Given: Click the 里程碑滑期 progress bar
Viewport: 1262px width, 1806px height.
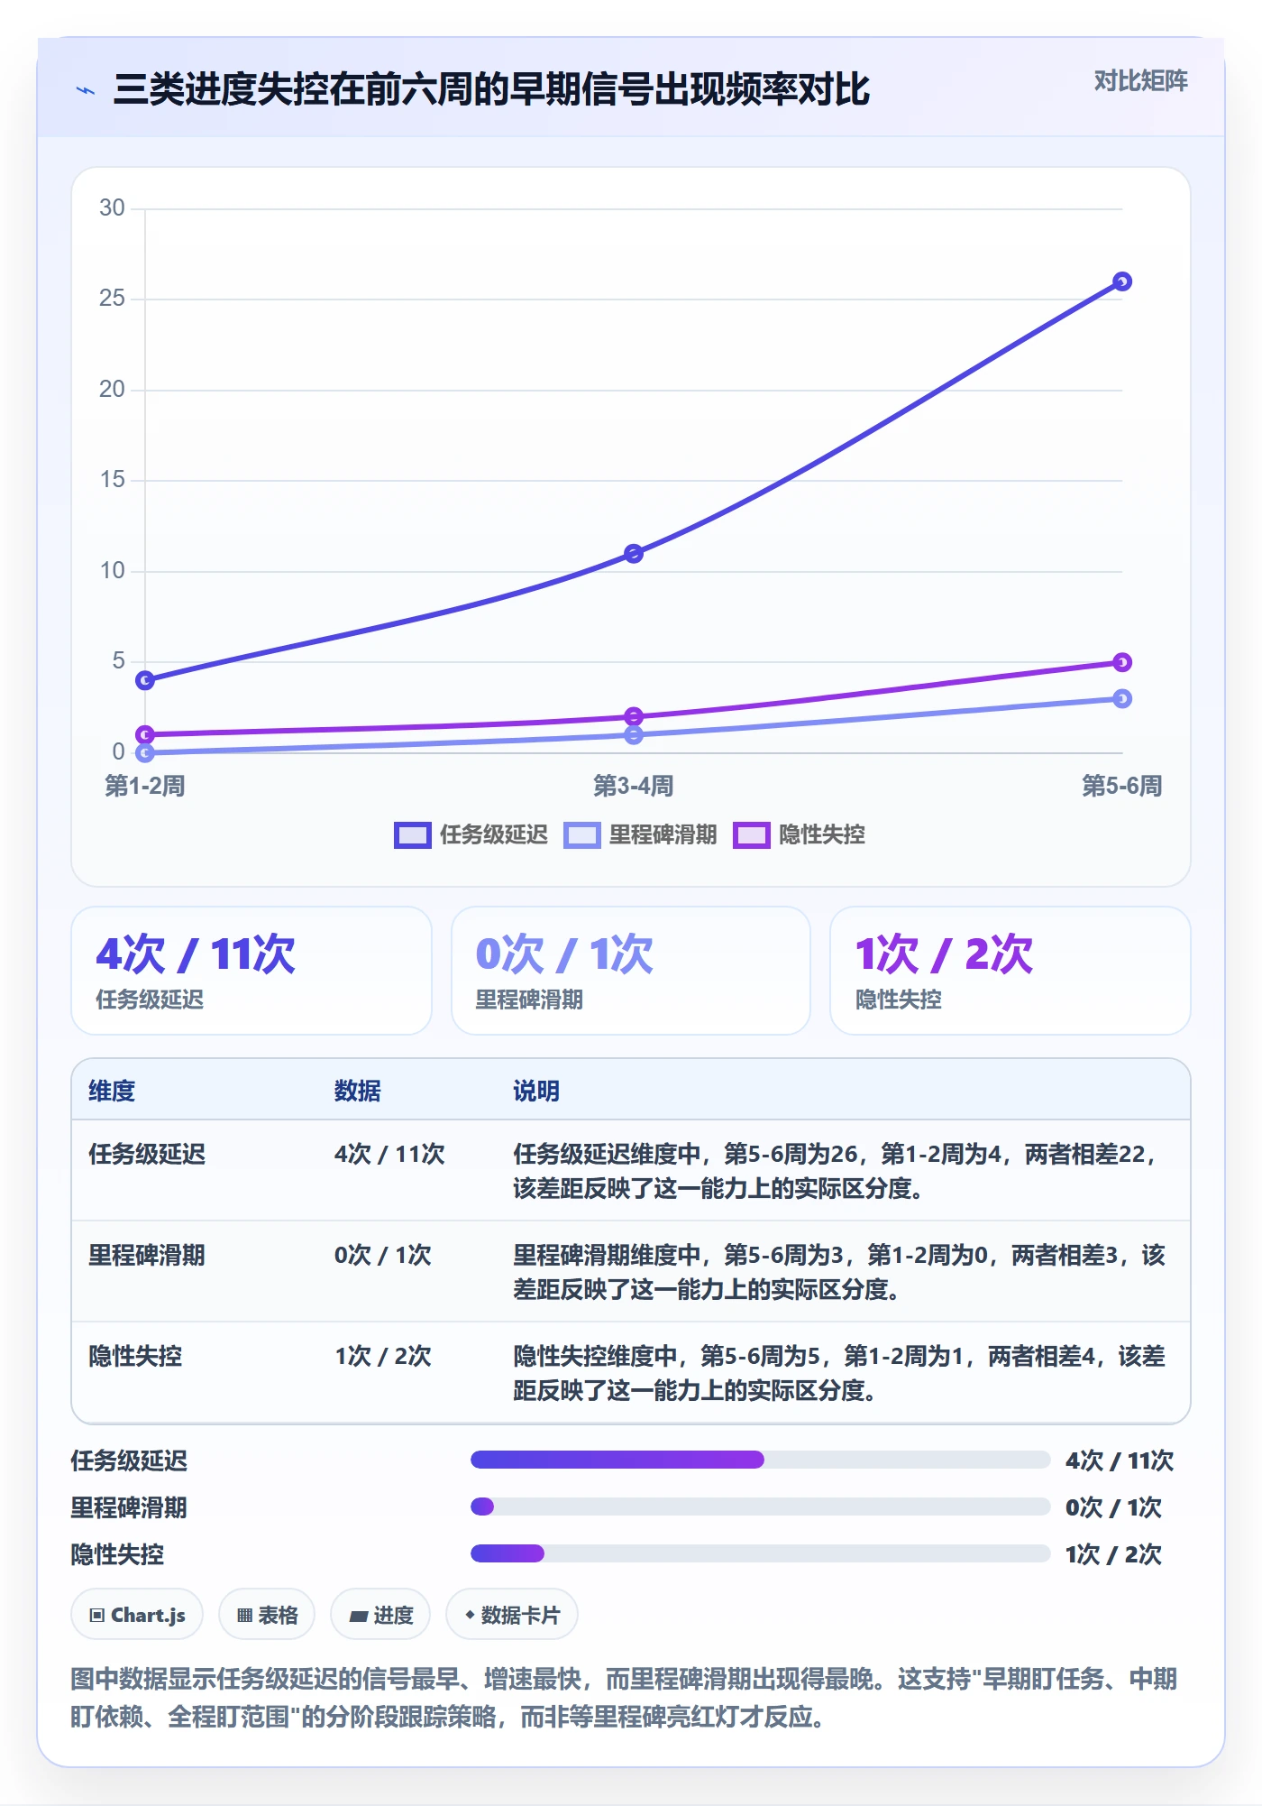Looking at the screenshot, I should pos(761,1507).
